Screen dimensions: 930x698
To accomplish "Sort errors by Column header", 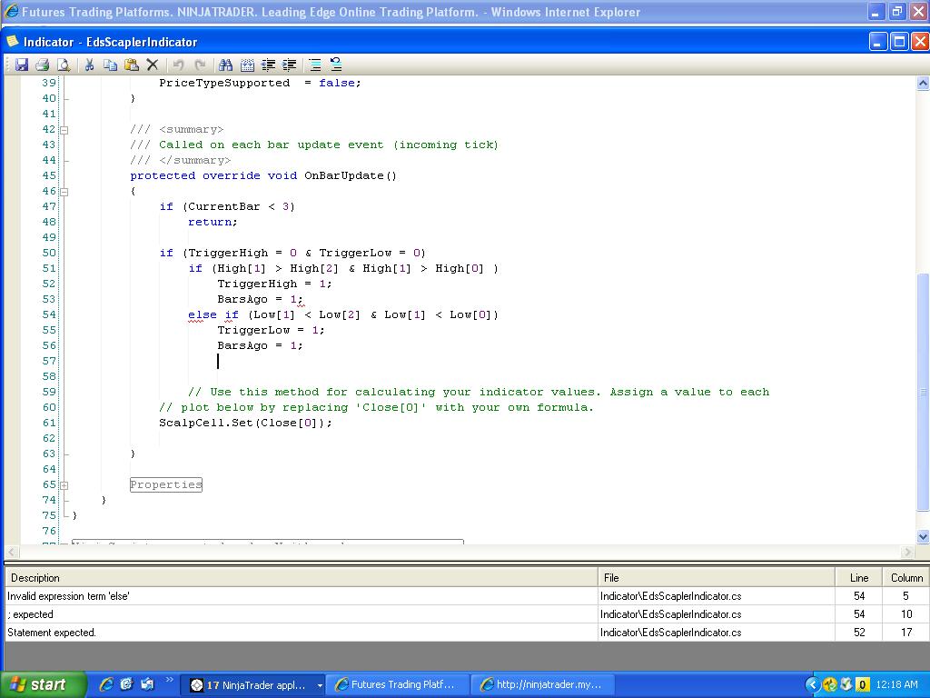I will pyautogui.click(x=905, y=577).
